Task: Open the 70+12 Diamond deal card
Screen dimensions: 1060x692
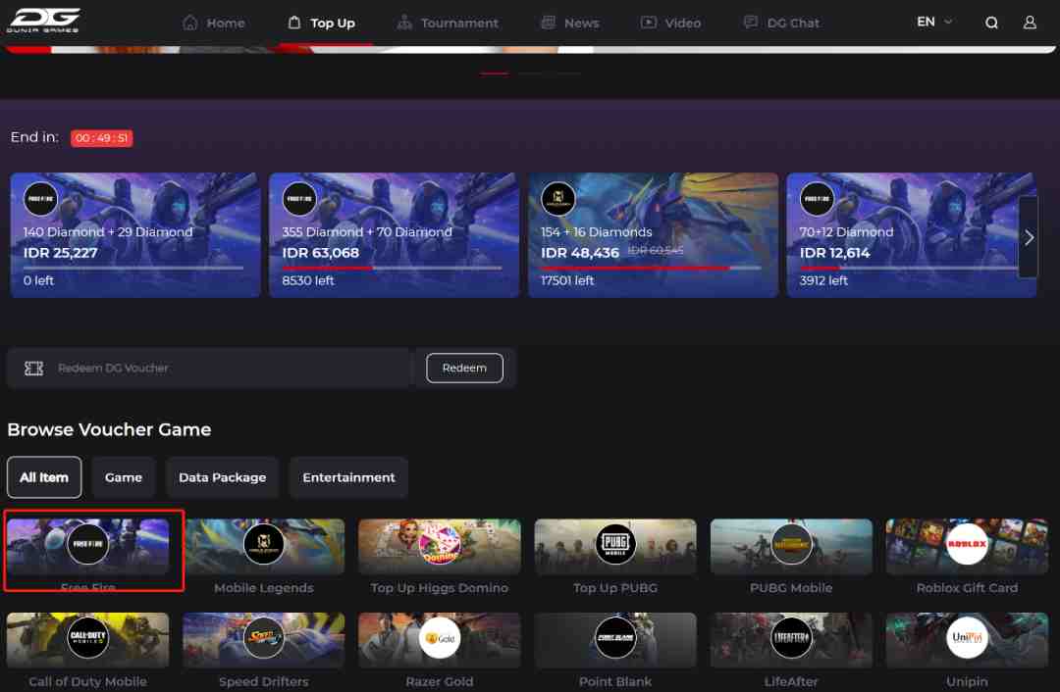Action: point(912,235)
